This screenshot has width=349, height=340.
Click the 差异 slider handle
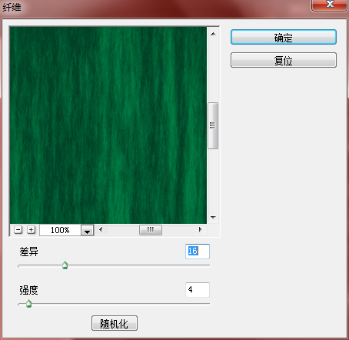[x=65, y=265]
